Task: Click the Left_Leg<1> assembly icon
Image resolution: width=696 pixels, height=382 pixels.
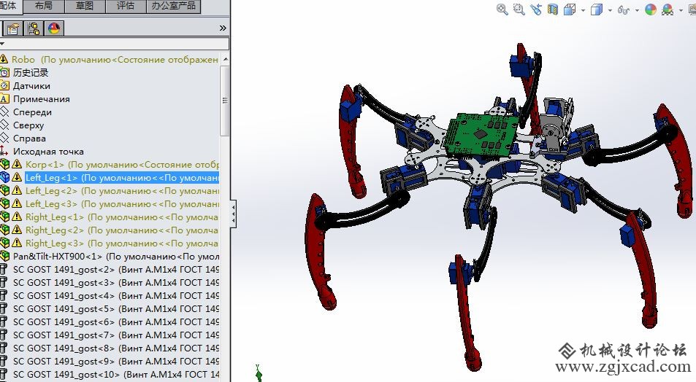Action: coord(4,177)
